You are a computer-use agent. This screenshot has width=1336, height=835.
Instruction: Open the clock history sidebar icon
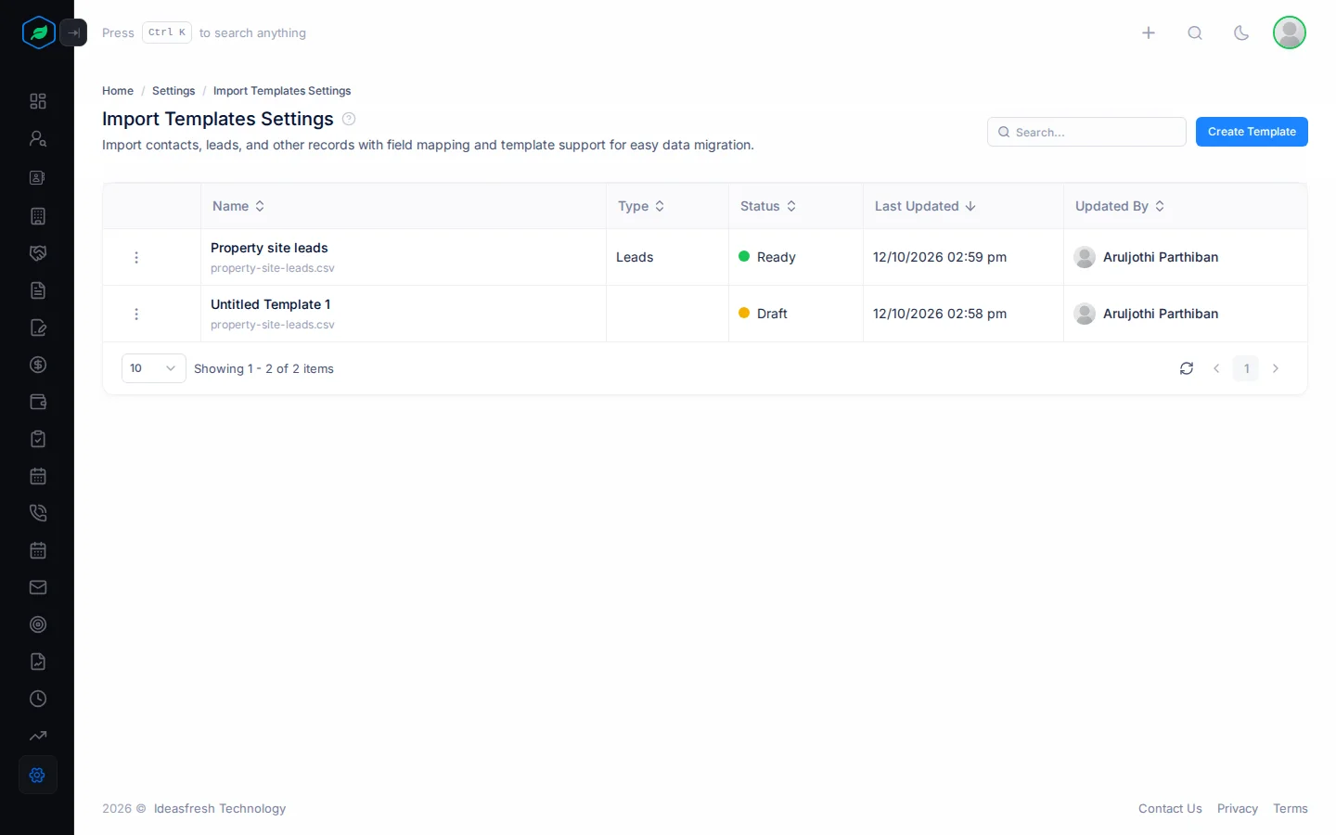pos(38,699)
